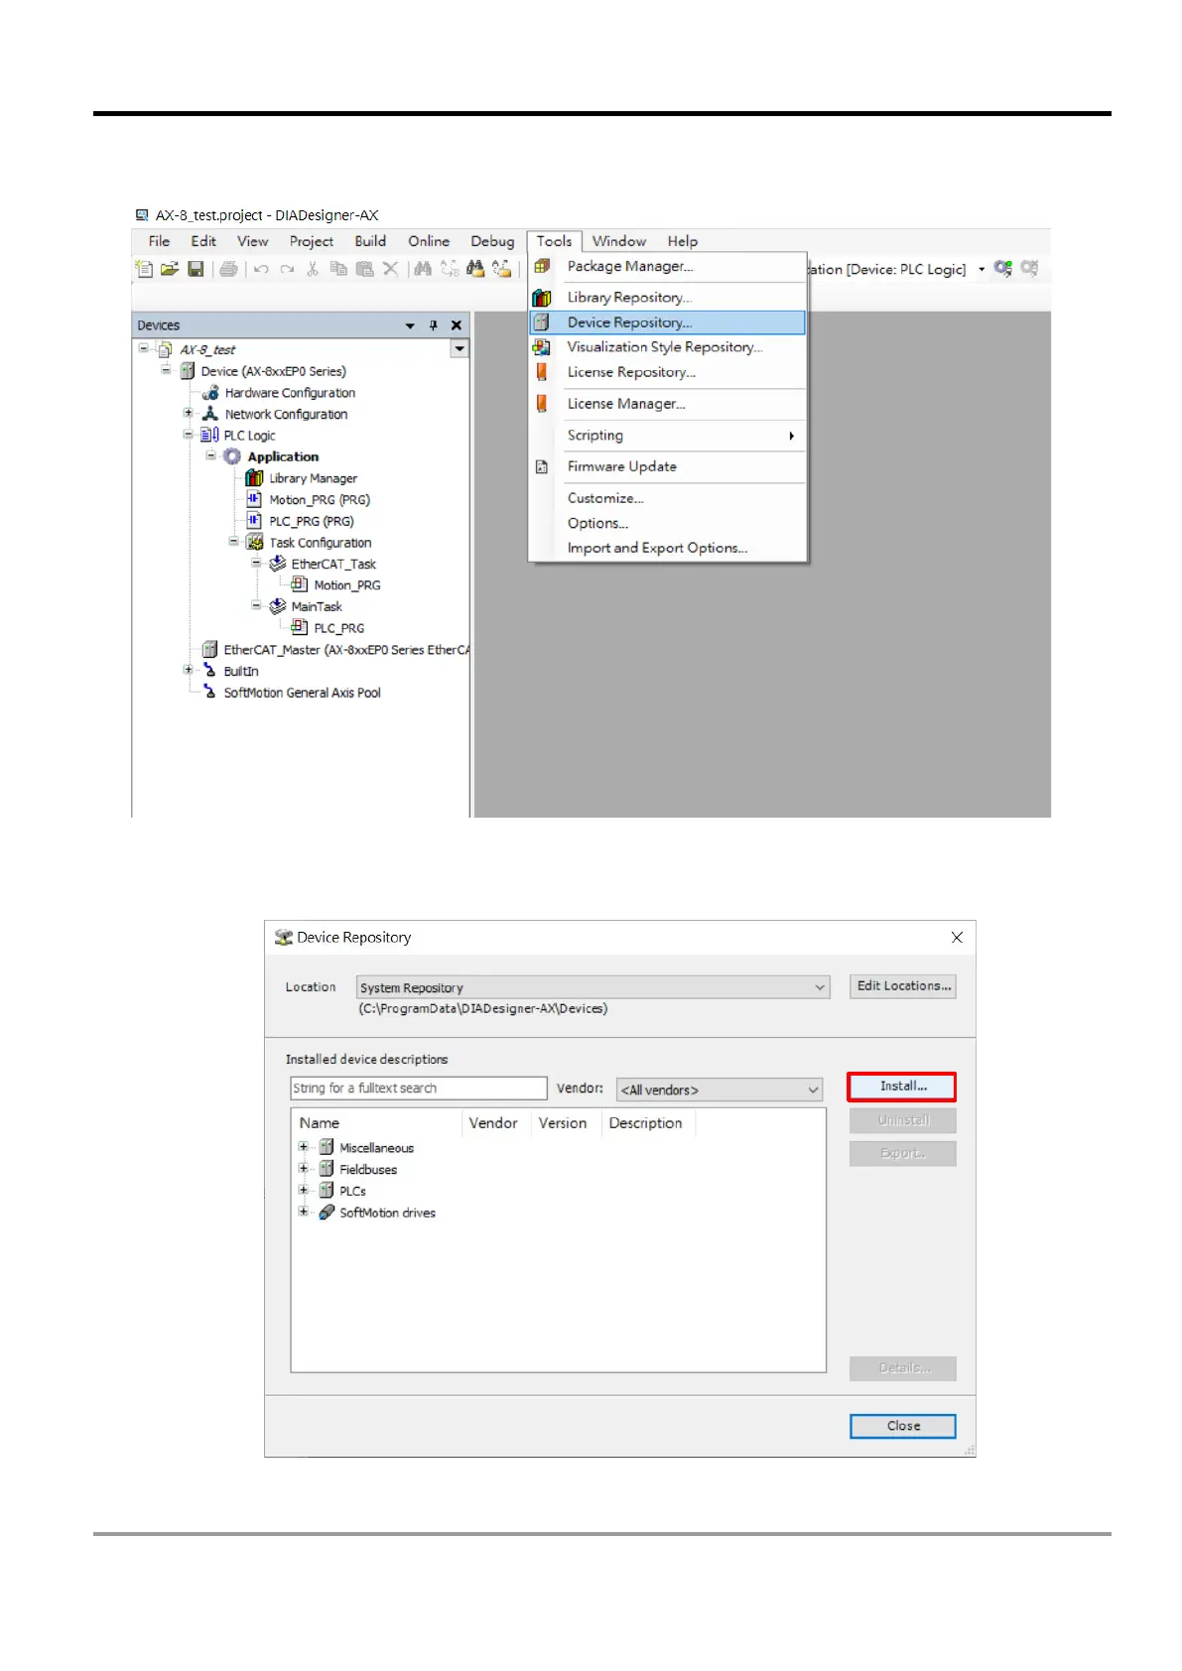Click the Undo arrow icon
The image size is (1182, 1671).
261,269
